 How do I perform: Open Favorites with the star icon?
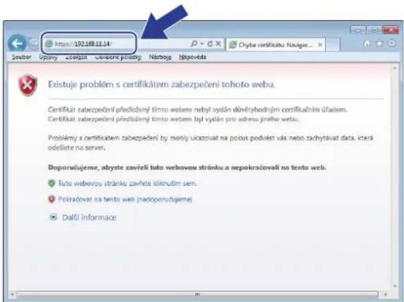379,44
